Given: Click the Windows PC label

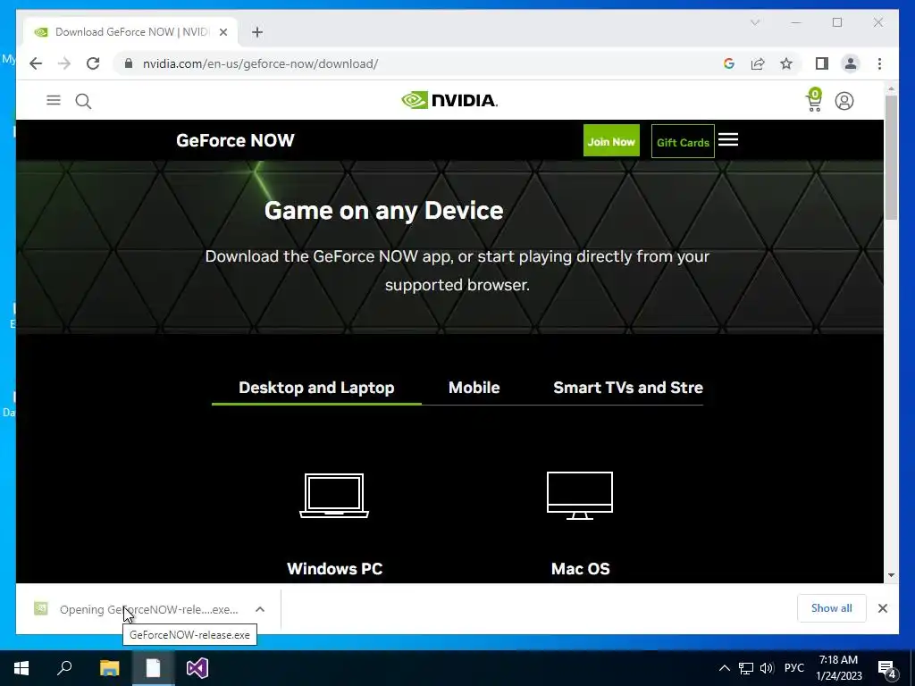Looking at the screenshot, I should (x=334, y=569).
